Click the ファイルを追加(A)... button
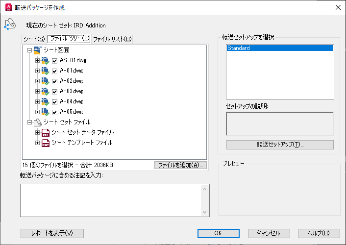 (180, 165)
